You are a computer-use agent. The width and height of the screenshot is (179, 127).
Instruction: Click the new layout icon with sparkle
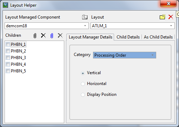pos(163,17)
